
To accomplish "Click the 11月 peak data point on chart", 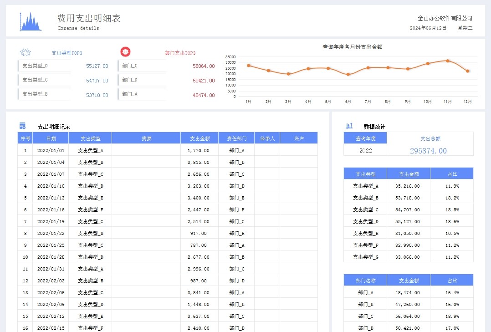I will (x=447, y=61).
